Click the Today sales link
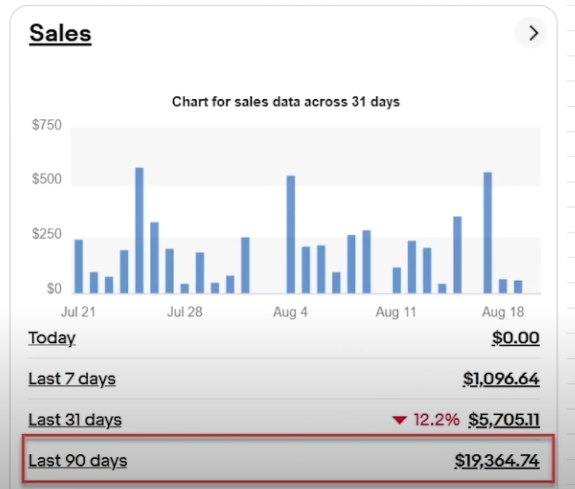The image size is (575, 489). tap(52, 338)
